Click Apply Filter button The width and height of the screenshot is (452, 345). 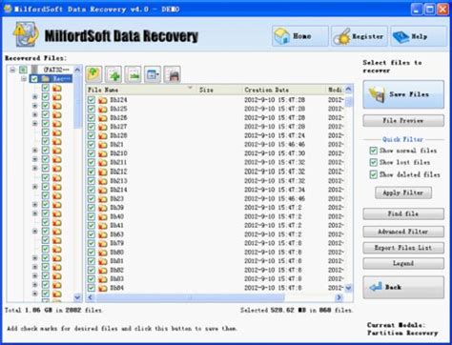[x=403, y=193]
